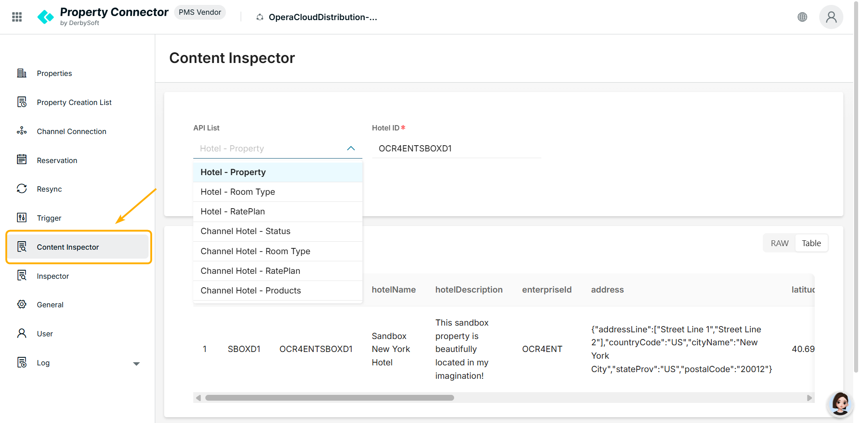The image size is (859, 423).
Task: Click the address JSON cell
Action: 682,349
